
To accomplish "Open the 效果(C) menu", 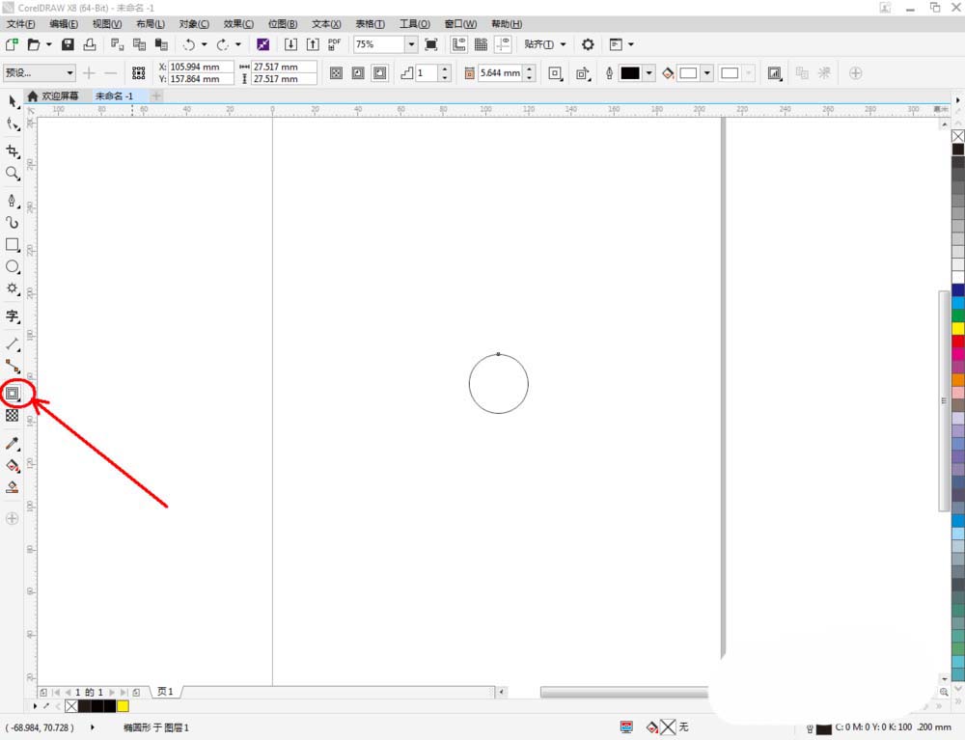I will click(238, 24).
